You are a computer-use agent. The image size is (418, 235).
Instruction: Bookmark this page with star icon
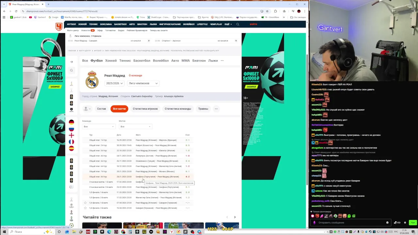coord(267,11)
